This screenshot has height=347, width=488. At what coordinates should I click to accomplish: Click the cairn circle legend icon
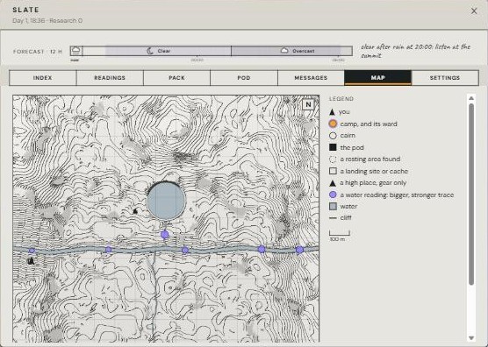(x=333, y=136)
